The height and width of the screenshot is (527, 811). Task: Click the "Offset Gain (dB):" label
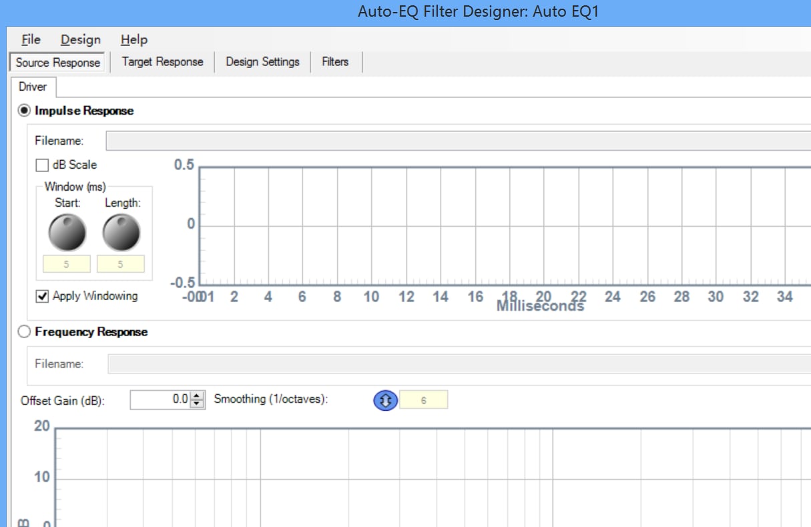[63, 401]
